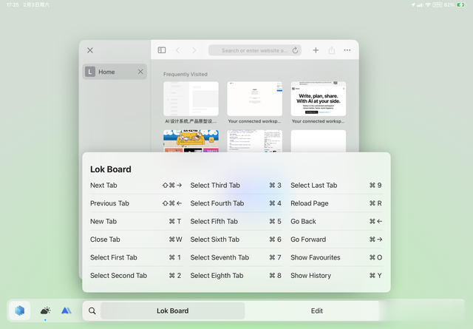473x329 pixels.
Task: Choose Reload Page shortcut entry
Action: point(336,203)
